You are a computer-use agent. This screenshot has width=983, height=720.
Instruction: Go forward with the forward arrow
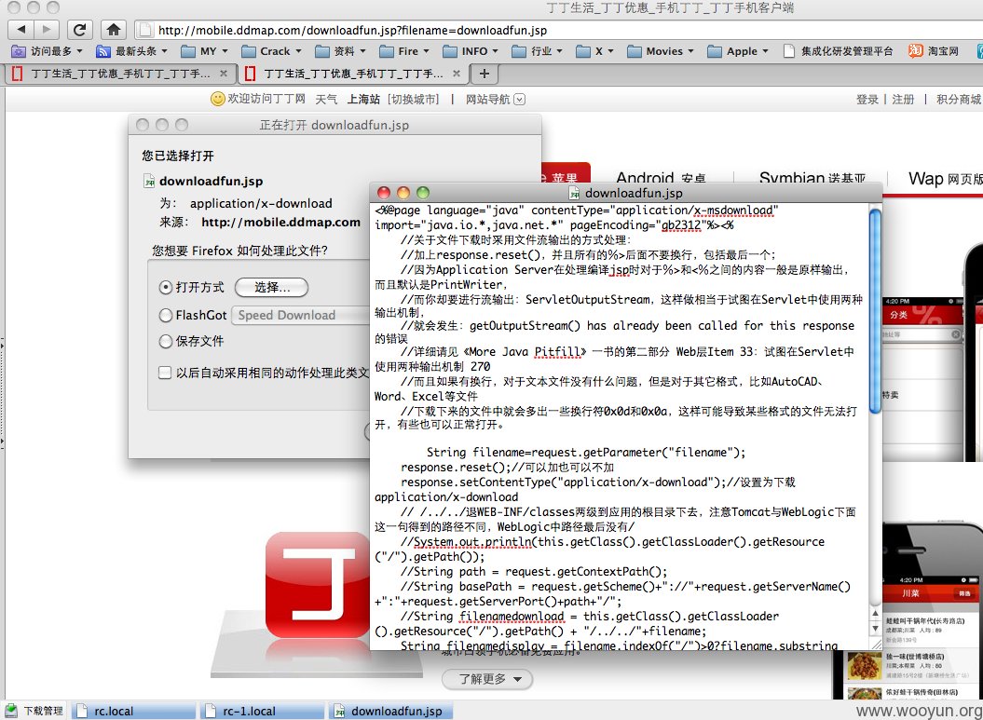point(47,29)
